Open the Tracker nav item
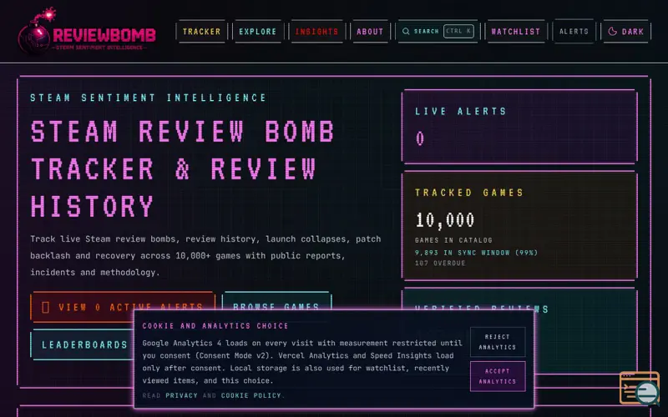 click(x=201, y=32)
